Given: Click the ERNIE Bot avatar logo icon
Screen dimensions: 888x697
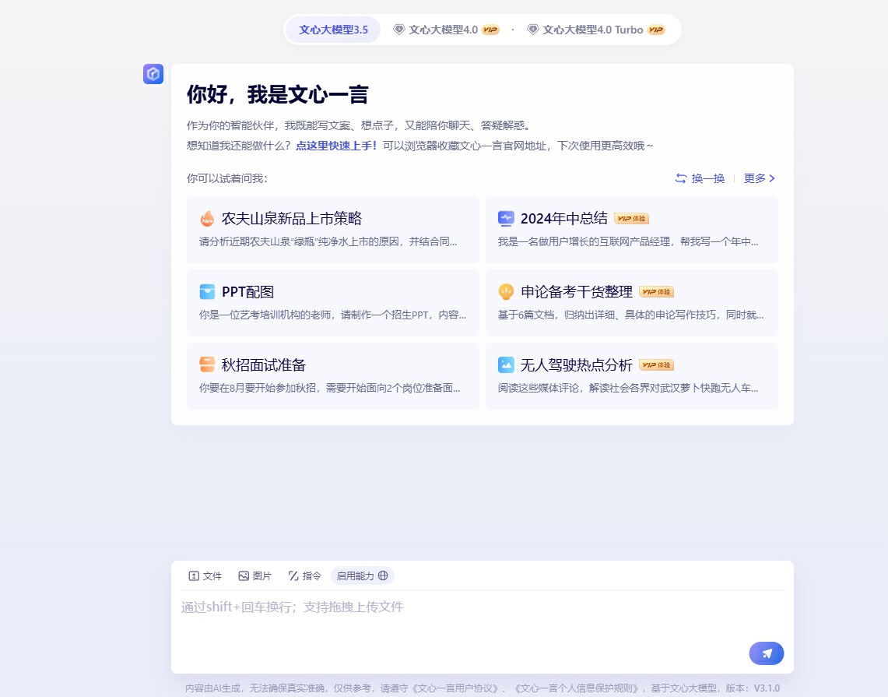Looking at the screenshot, I should (153, 74).
